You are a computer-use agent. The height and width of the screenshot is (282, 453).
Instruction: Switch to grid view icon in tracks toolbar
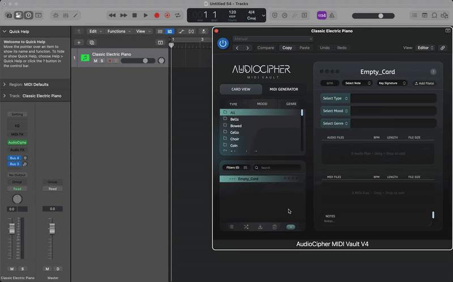pyautogui.click(x=160, y=31)
